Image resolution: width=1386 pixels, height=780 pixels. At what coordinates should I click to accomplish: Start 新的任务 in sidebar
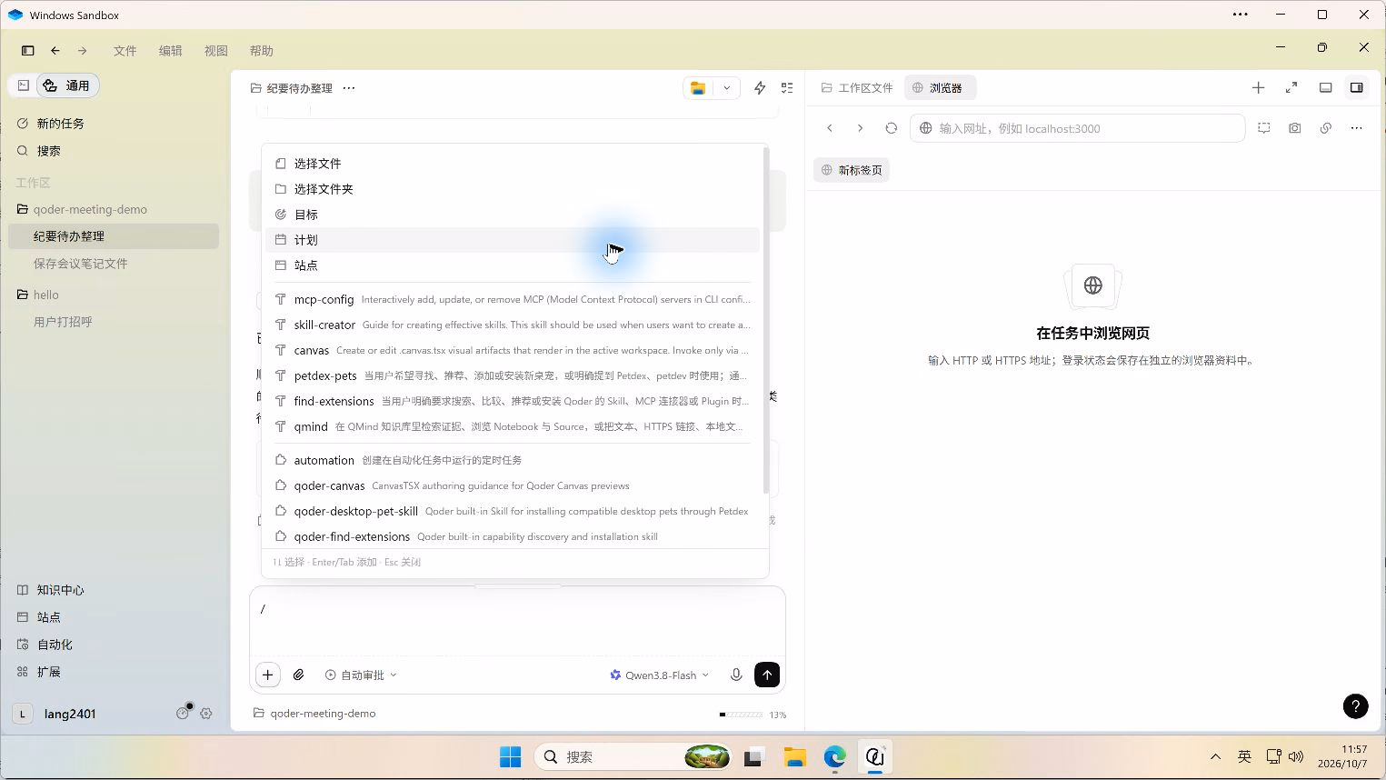pyautogui.click(x=115, y=124)
